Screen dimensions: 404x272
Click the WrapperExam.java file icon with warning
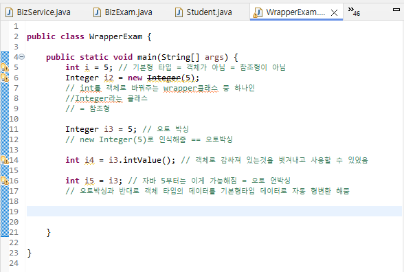click(x=258, y=12)
